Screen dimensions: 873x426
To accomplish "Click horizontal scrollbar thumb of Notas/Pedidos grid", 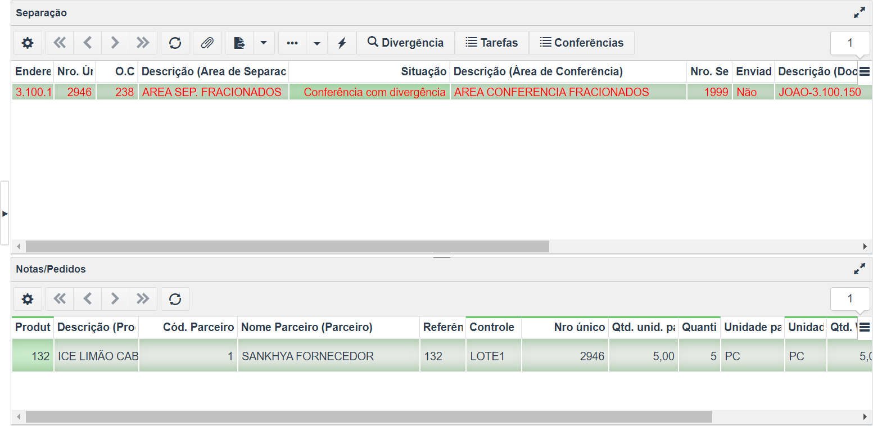I will 369,416.
